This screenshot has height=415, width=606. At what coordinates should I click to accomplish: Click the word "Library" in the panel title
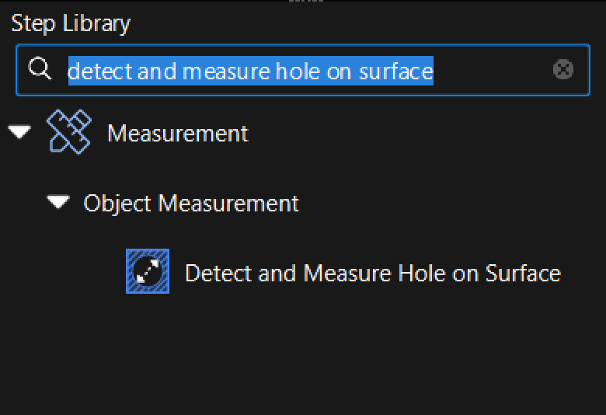[x=96, y=24]
